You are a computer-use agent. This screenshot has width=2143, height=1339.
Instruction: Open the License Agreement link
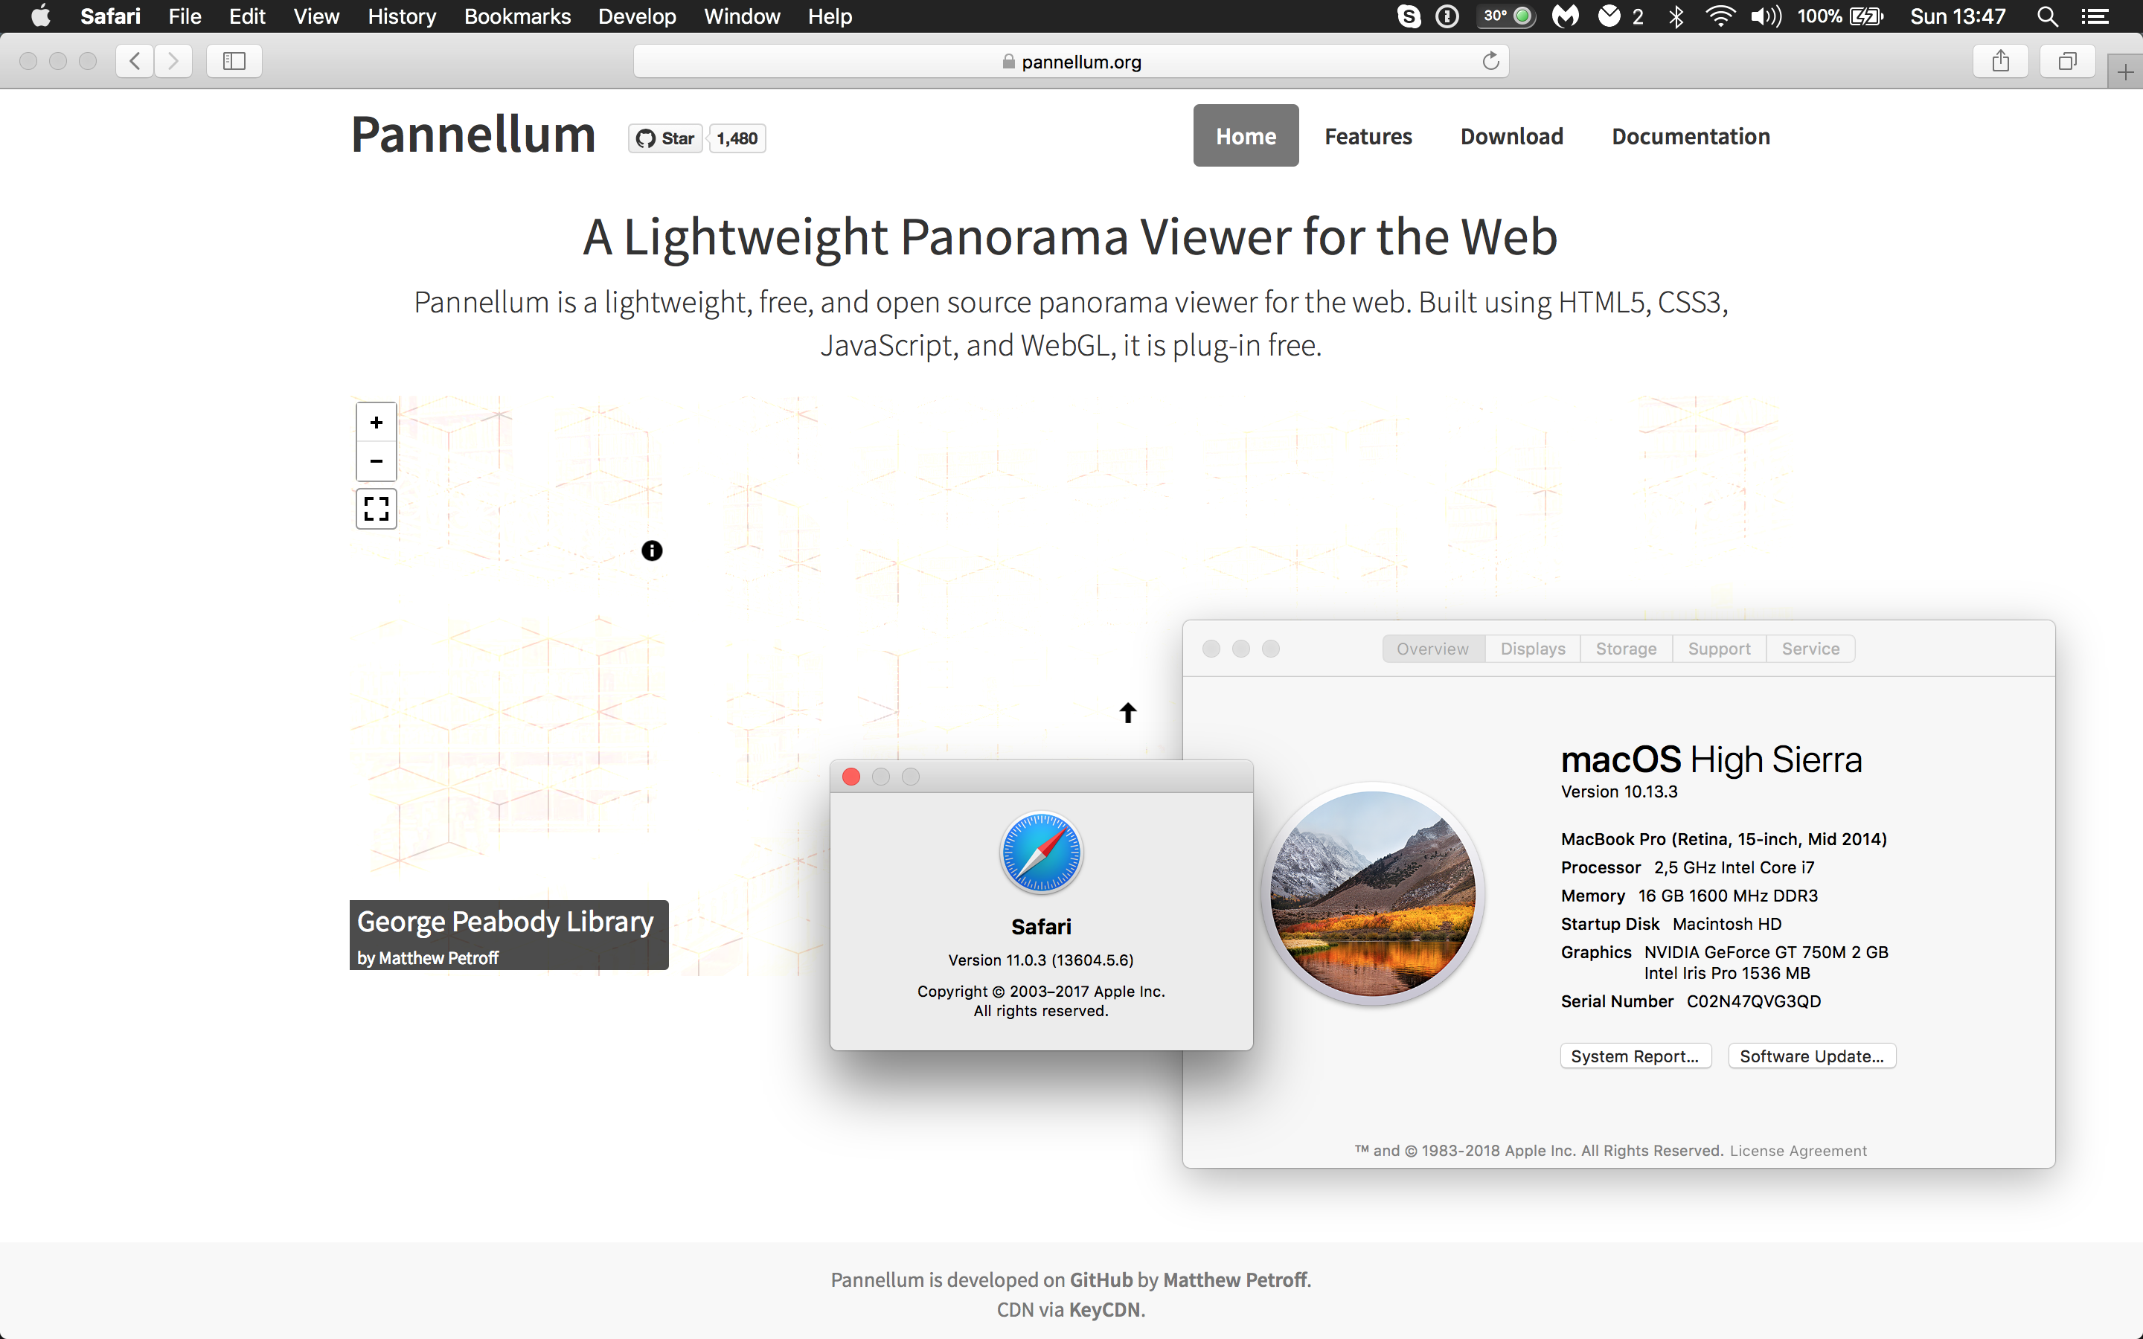[x=1798, y=1150]
